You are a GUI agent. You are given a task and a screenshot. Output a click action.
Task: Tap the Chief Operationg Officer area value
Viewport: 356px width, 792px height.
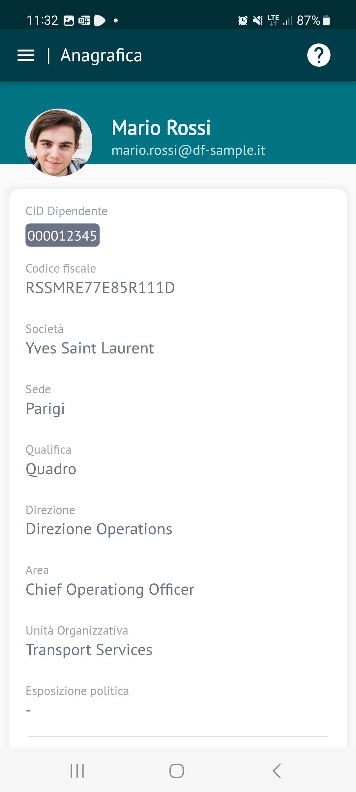coord(110,589)
